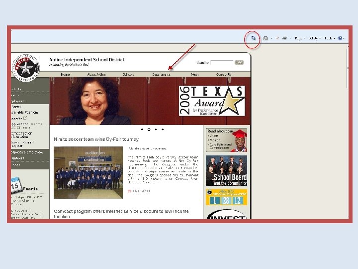The width and height of the screenshot is (358, 269).
Task: Select the active second carousel dot
Action: tap(149, 130)
